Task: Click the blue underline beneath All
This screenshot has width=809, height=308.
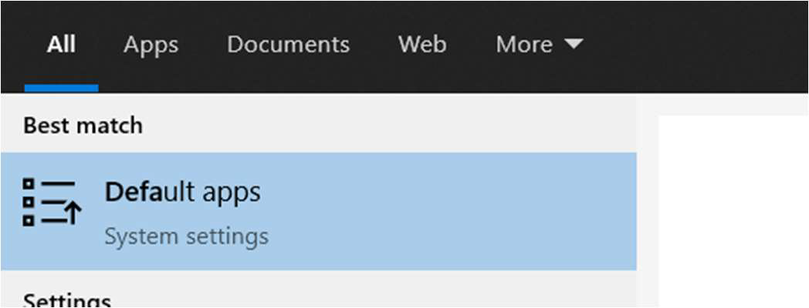Action: pyautogui.click(x=61, y=89)
